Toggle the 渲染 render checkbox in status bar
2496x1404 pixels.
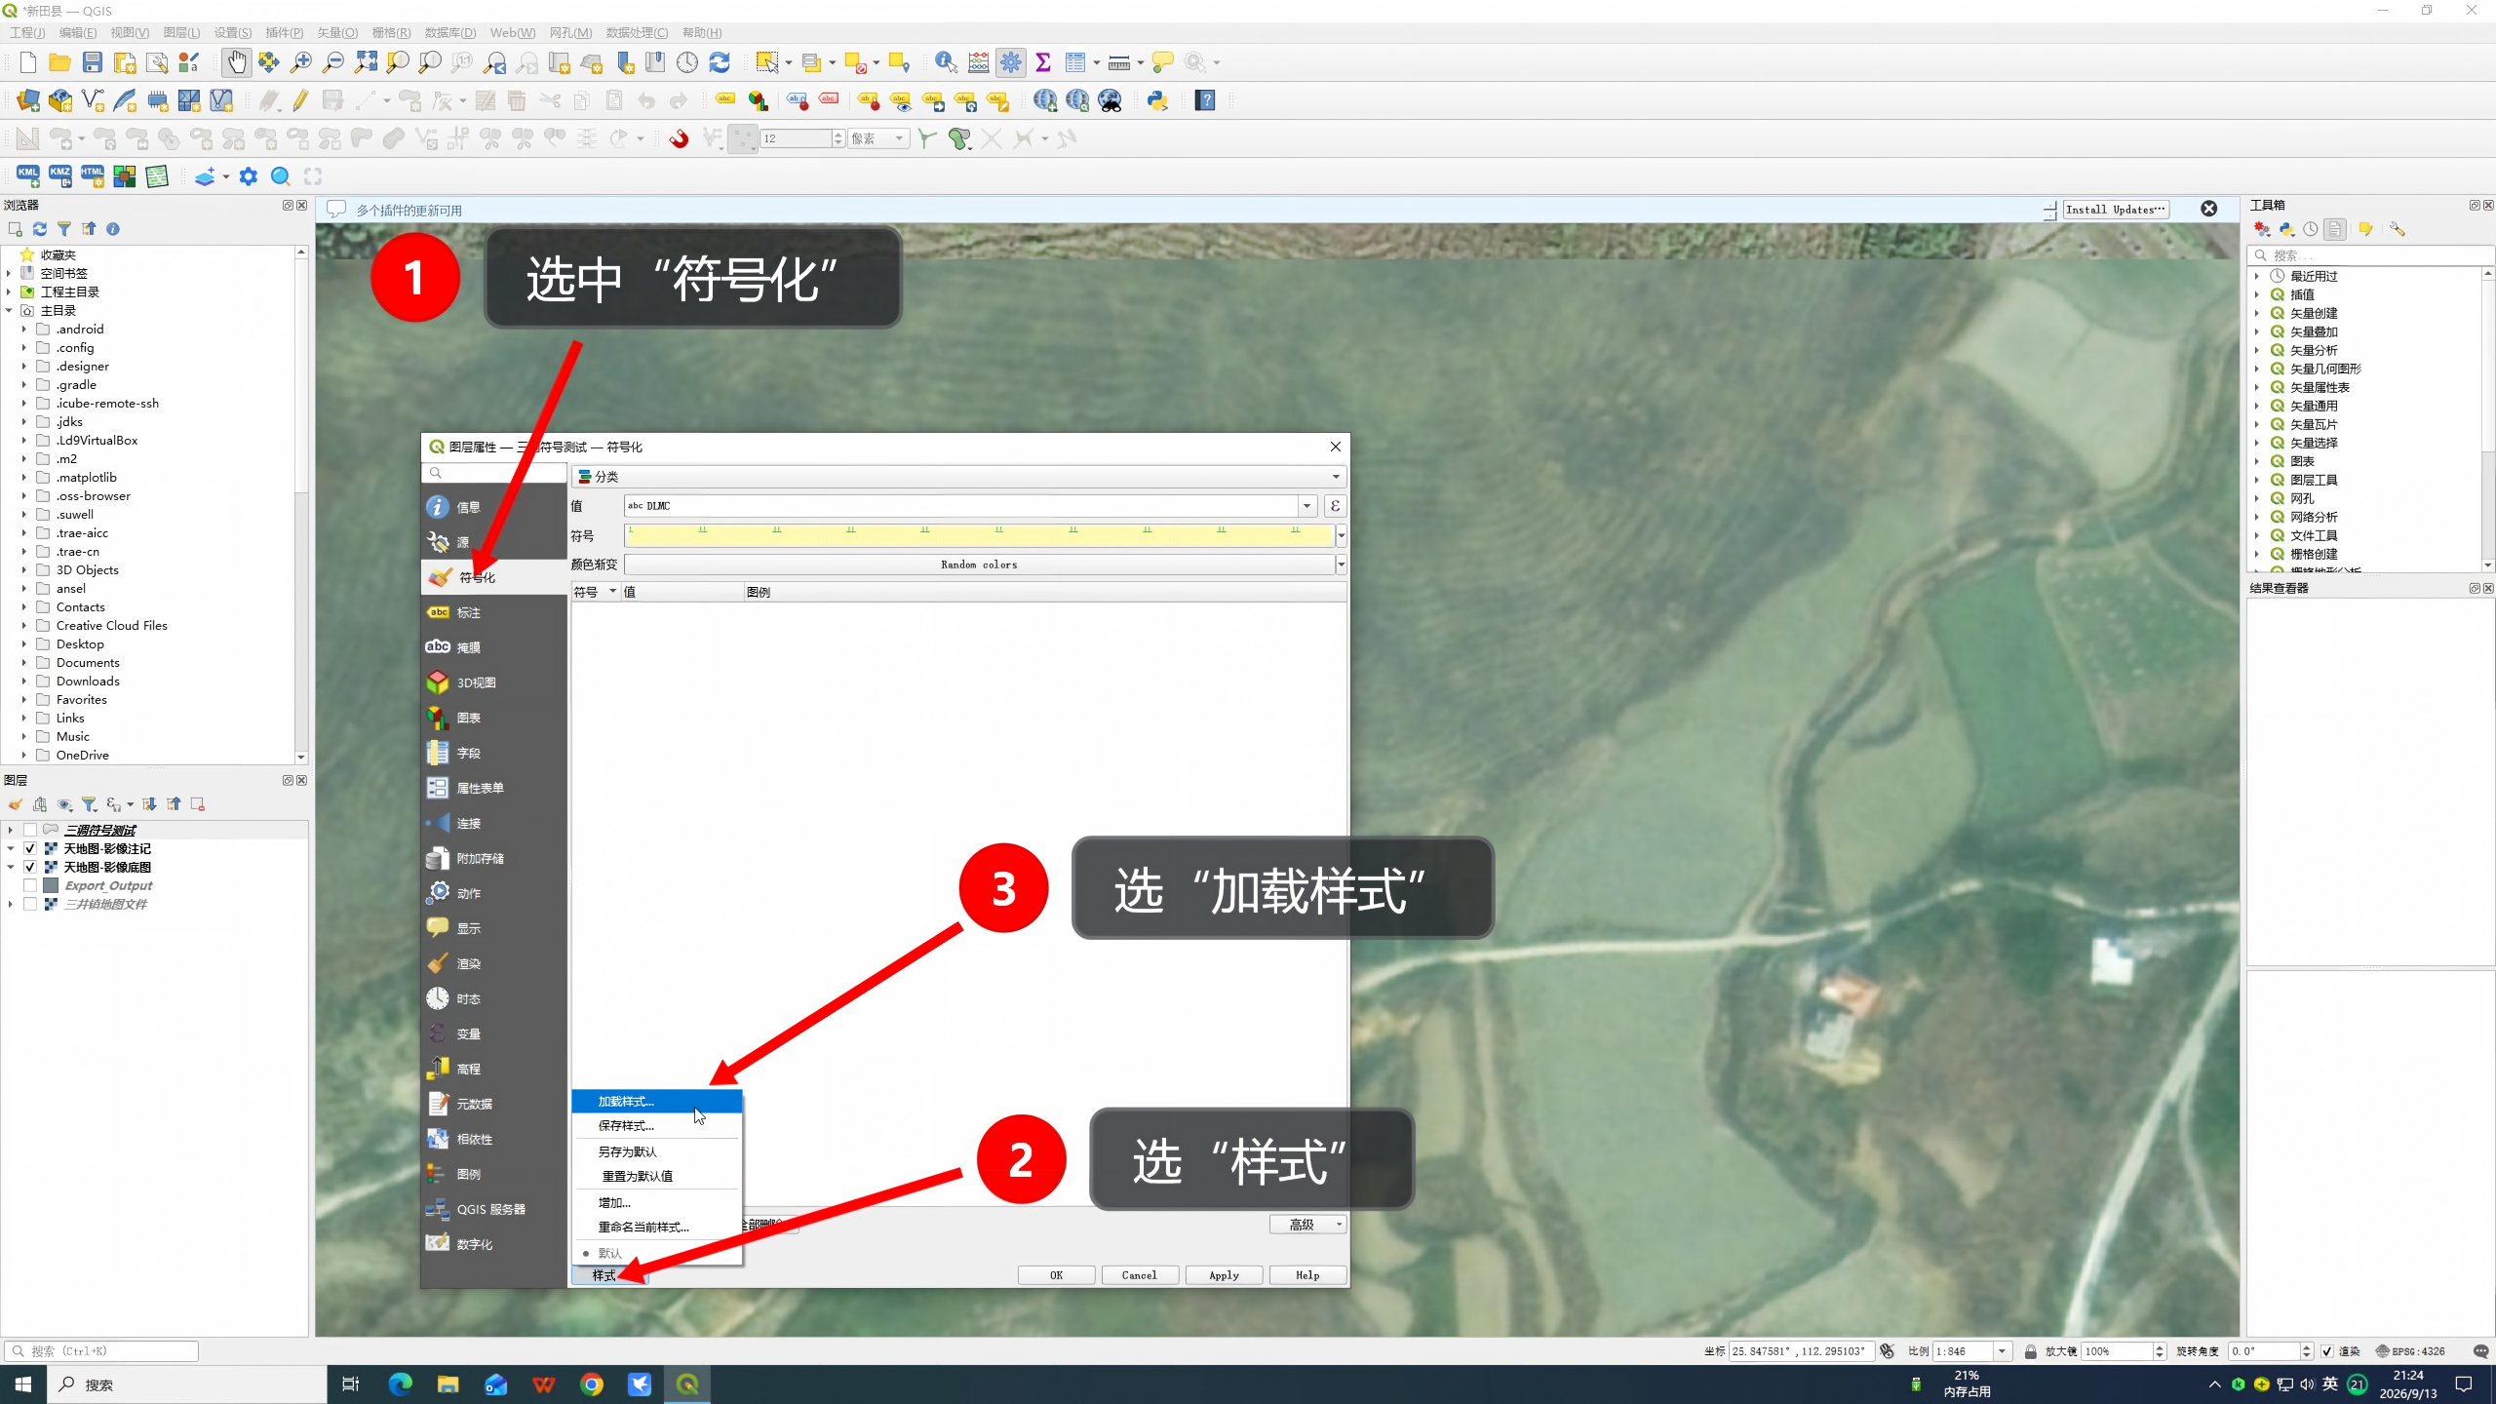click(x=2327, y=1351)
